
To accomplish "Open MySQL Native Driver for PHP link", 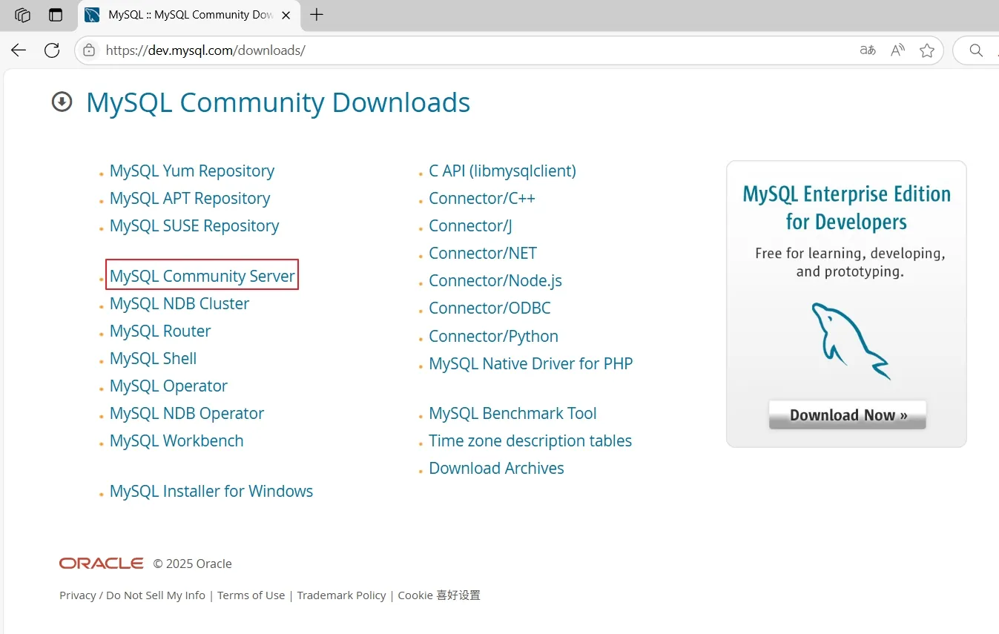I will (x=531, y=363).
